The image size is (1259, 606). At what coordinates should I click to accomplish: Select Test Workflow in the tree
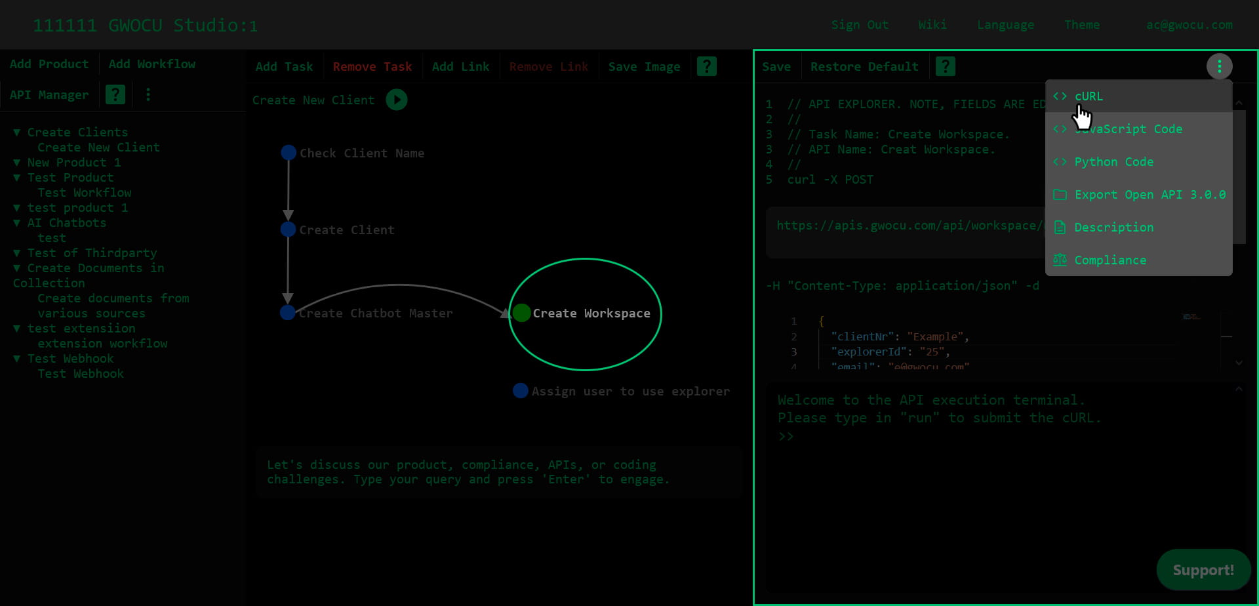(x=85, y=193)
